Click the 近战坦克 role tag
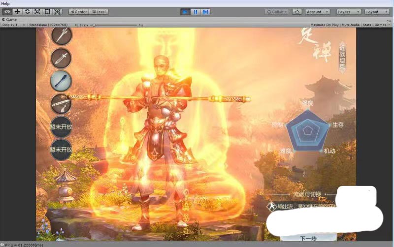394x247 pixels. (342, 57)
